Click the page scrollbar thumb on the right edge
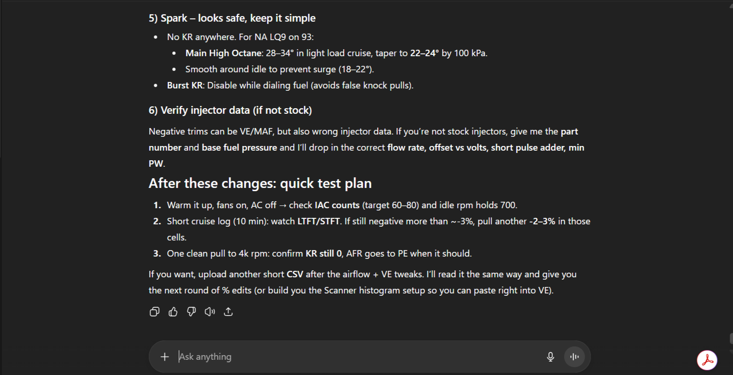Viewport: 733px width, 375px height. coord(731,339)
